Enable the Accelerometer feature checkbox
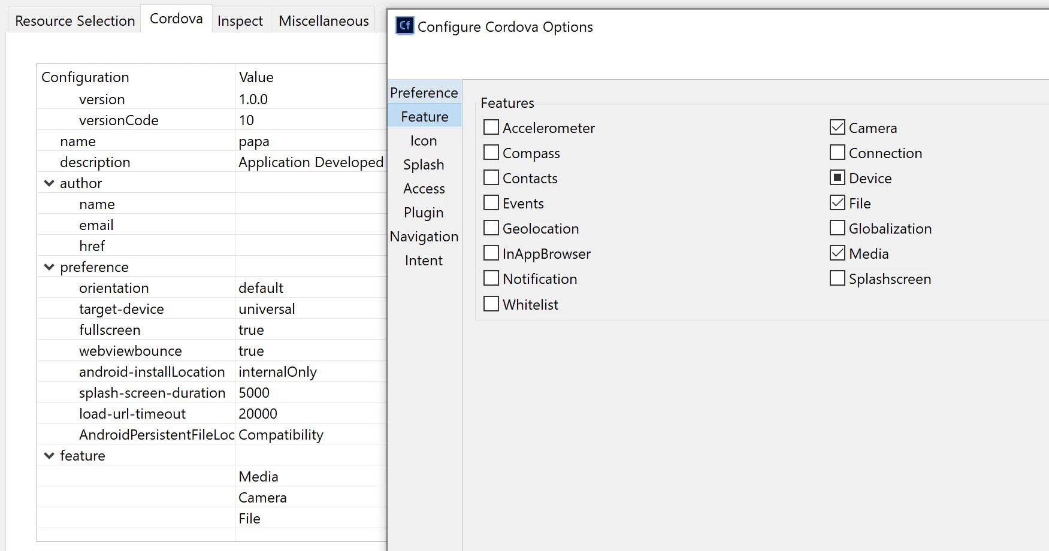Viewport: 1049px width, 551px height. [491, 127]
